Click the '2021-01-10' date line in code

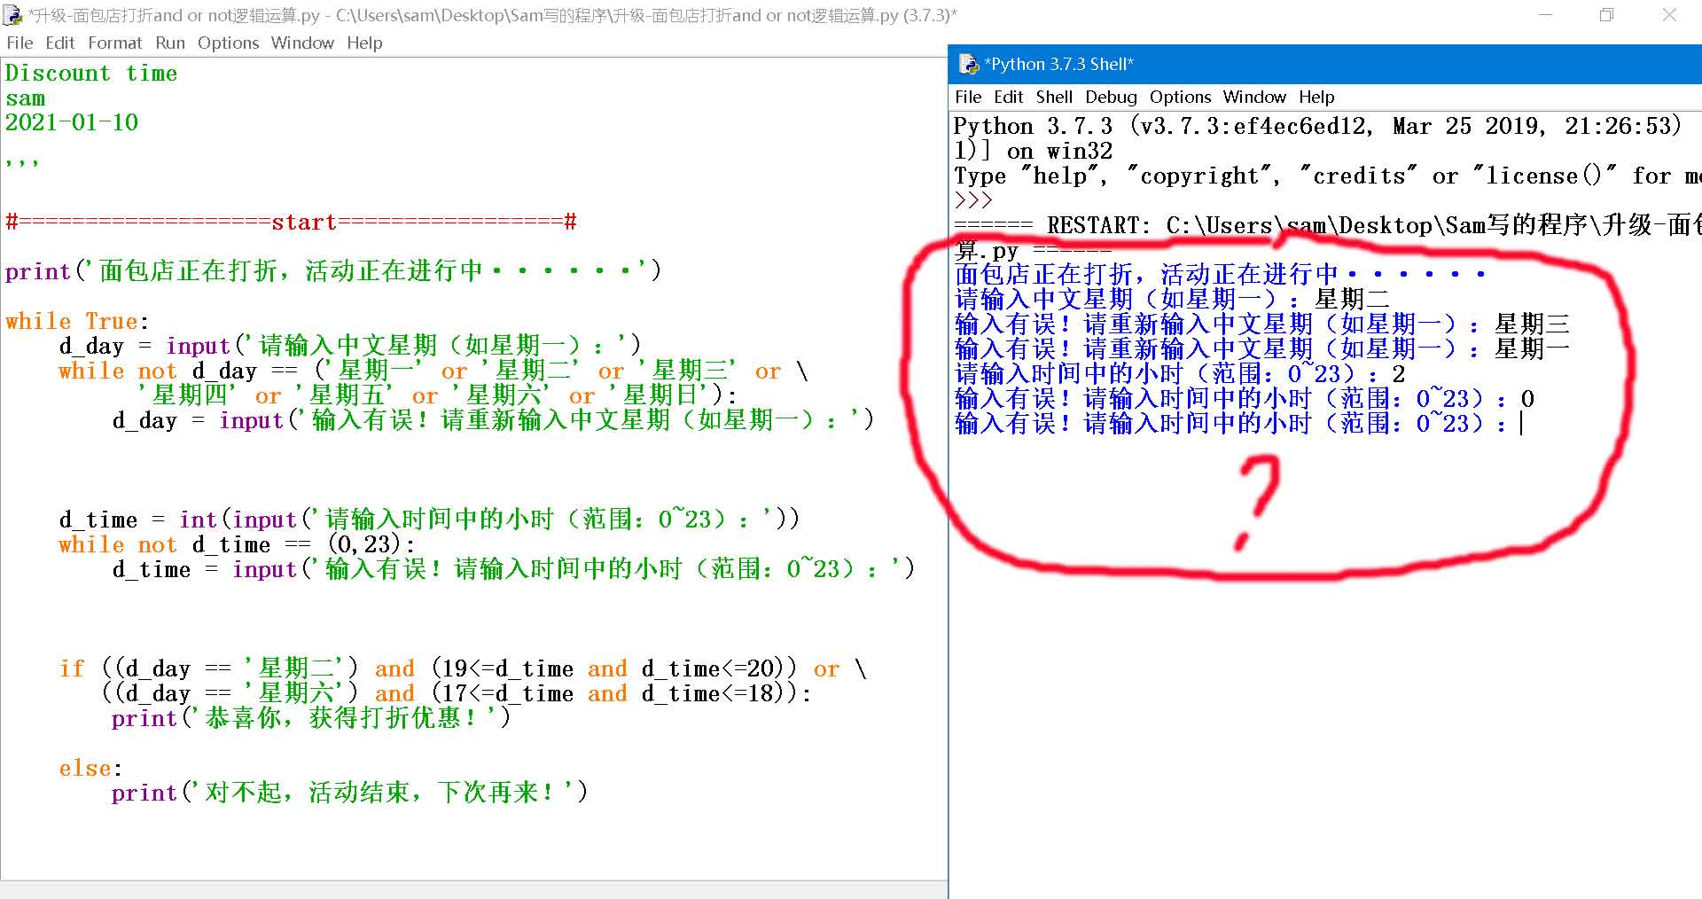pos(72,122)
